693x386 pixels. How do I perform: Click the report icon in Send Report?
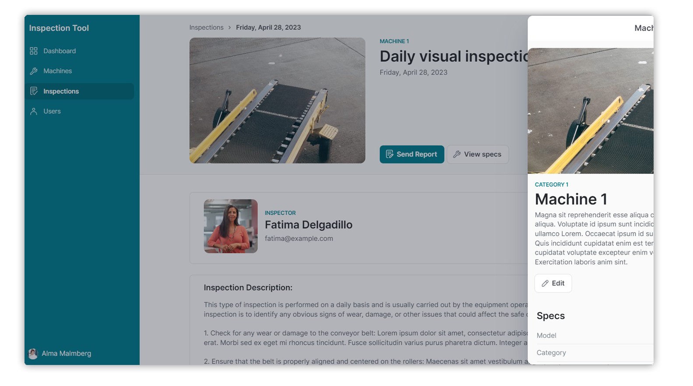coord(389,154)
